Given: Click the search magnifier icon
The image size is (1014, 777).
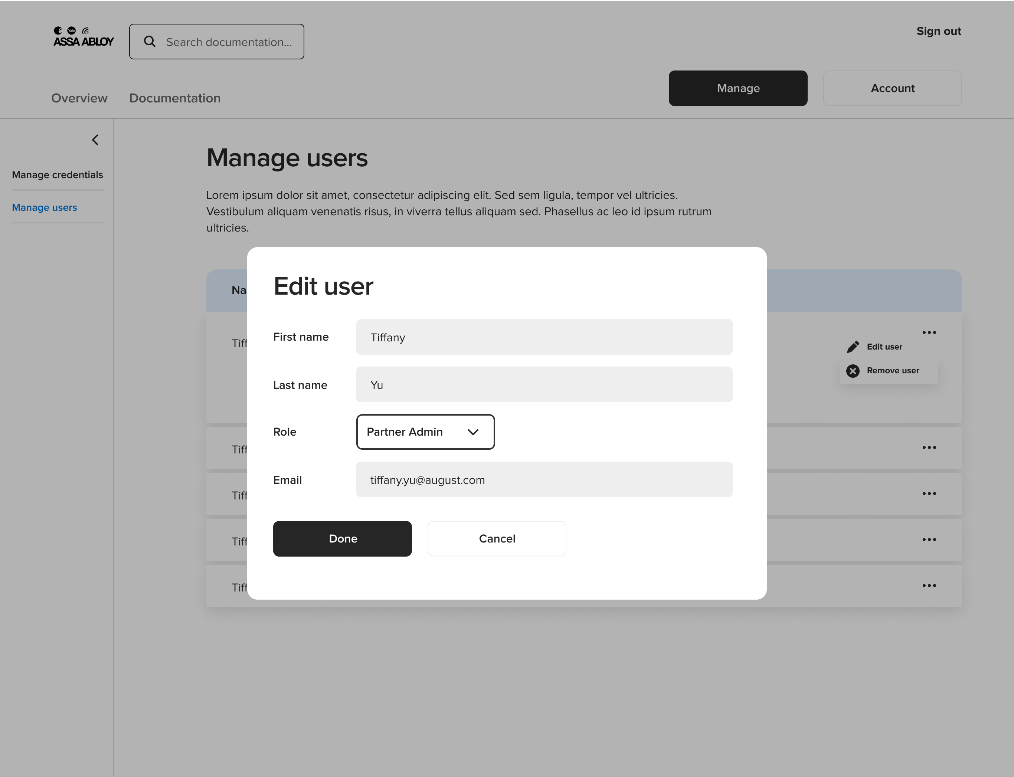Looking at the screenshot, I should point(150,42).
